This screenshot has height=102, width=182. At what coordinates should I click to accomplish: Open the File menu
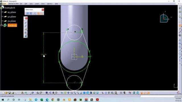tap(21, 4)
